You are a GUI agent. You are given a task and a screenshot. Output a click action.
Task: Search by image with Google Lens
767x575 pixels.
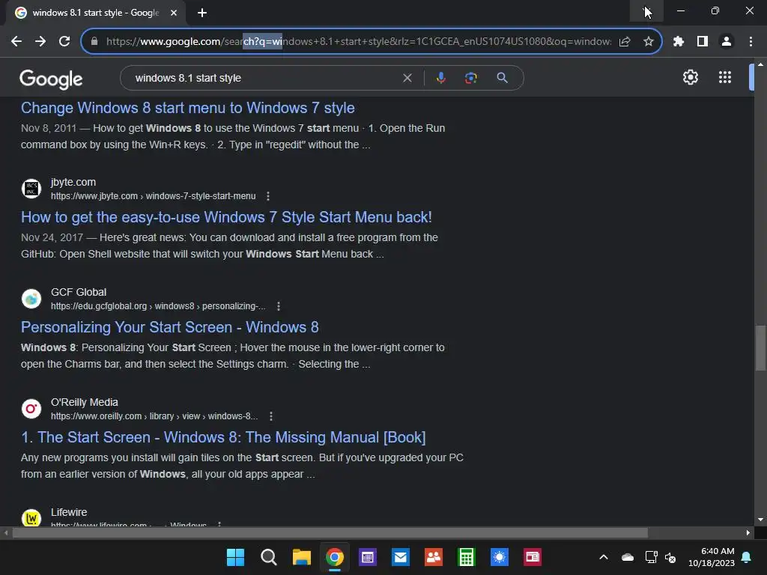470,78
